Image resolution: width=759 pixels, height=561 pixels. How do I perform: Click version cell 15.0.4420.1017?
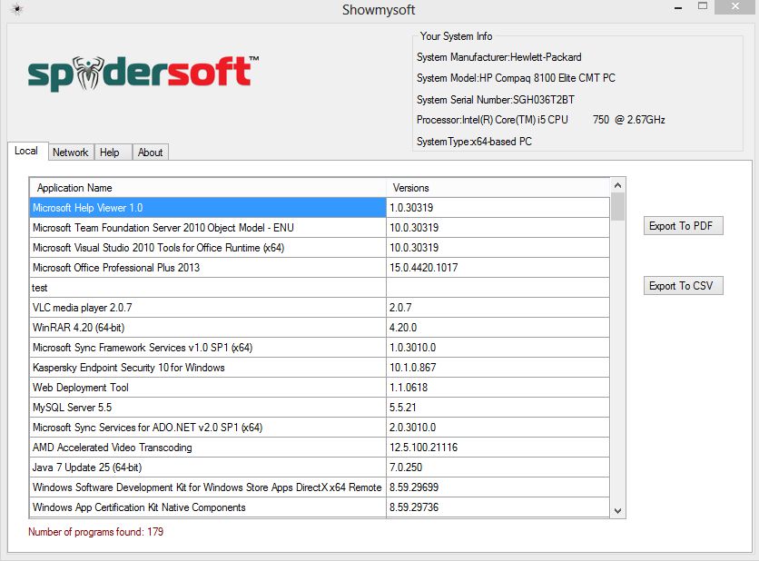click(498, 268)
